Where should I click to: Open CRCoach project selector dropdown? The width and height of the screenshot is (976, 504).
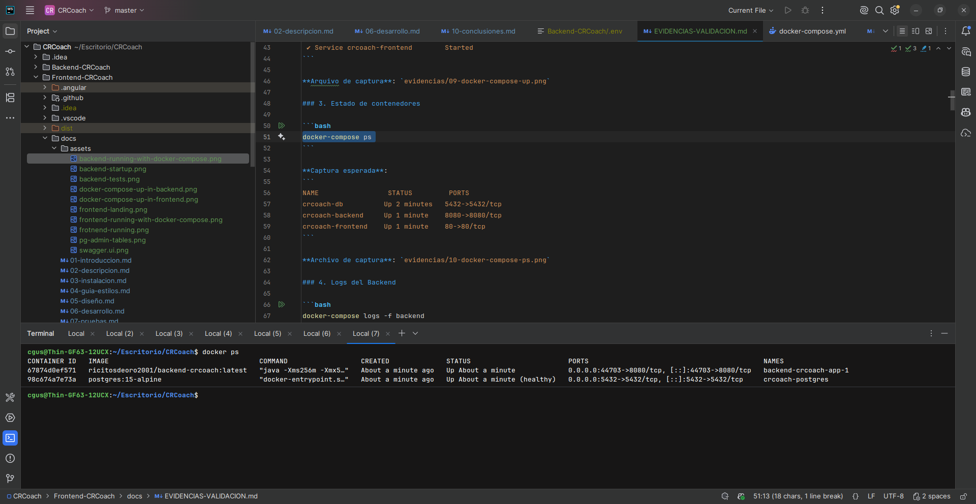click(70, 10)
